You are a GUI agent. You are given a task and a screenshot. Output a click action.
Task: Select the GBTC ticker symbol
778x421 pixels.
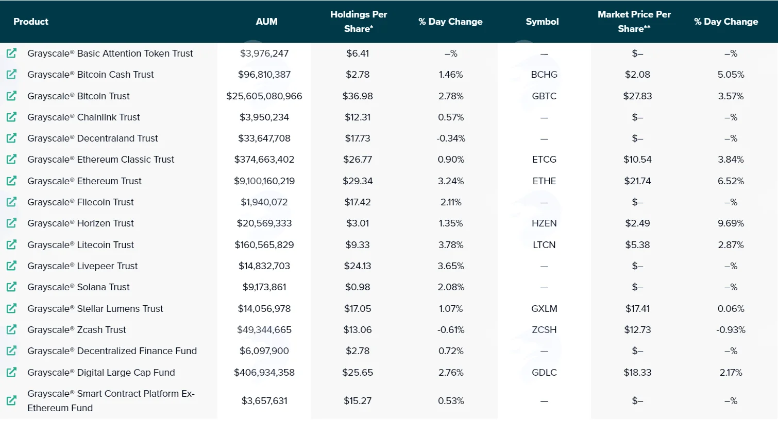click(x=544, y=96)
